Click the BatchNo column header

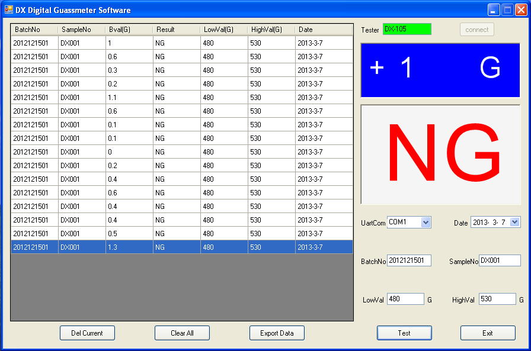(34, 30)
